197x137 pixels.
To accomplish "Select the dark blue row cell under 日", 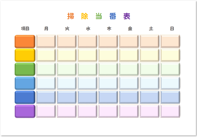I will (x=170, y=97).
